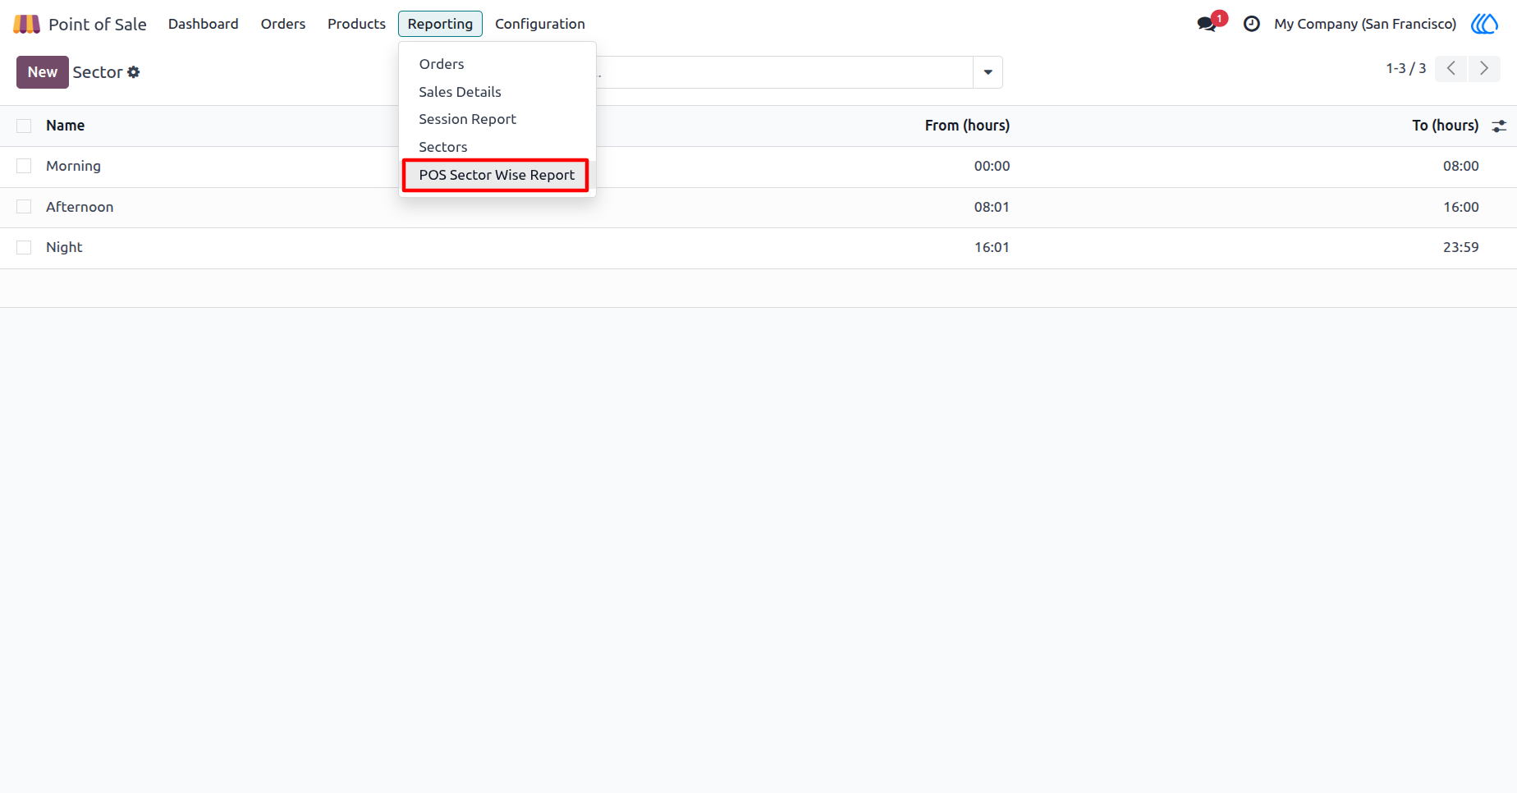Go to the next page of records

(x=1484, y=68)
